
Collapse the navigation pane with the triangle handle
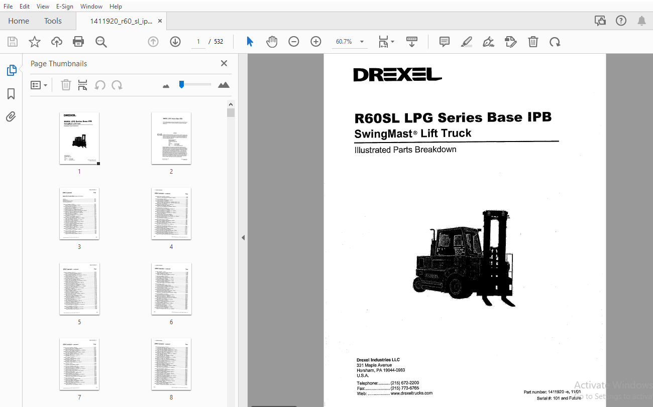(243, 237)
